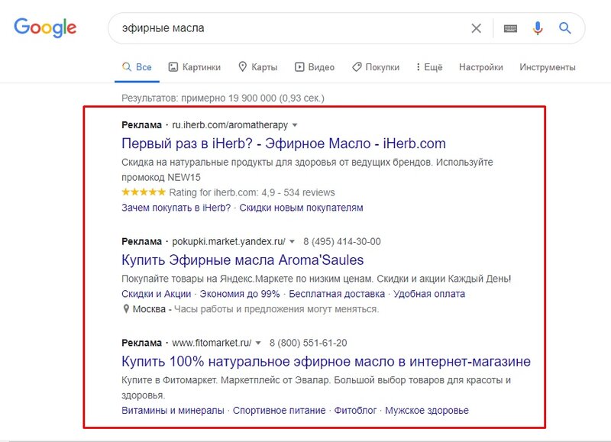Open the Видео results tab

[x=315, y=67]
